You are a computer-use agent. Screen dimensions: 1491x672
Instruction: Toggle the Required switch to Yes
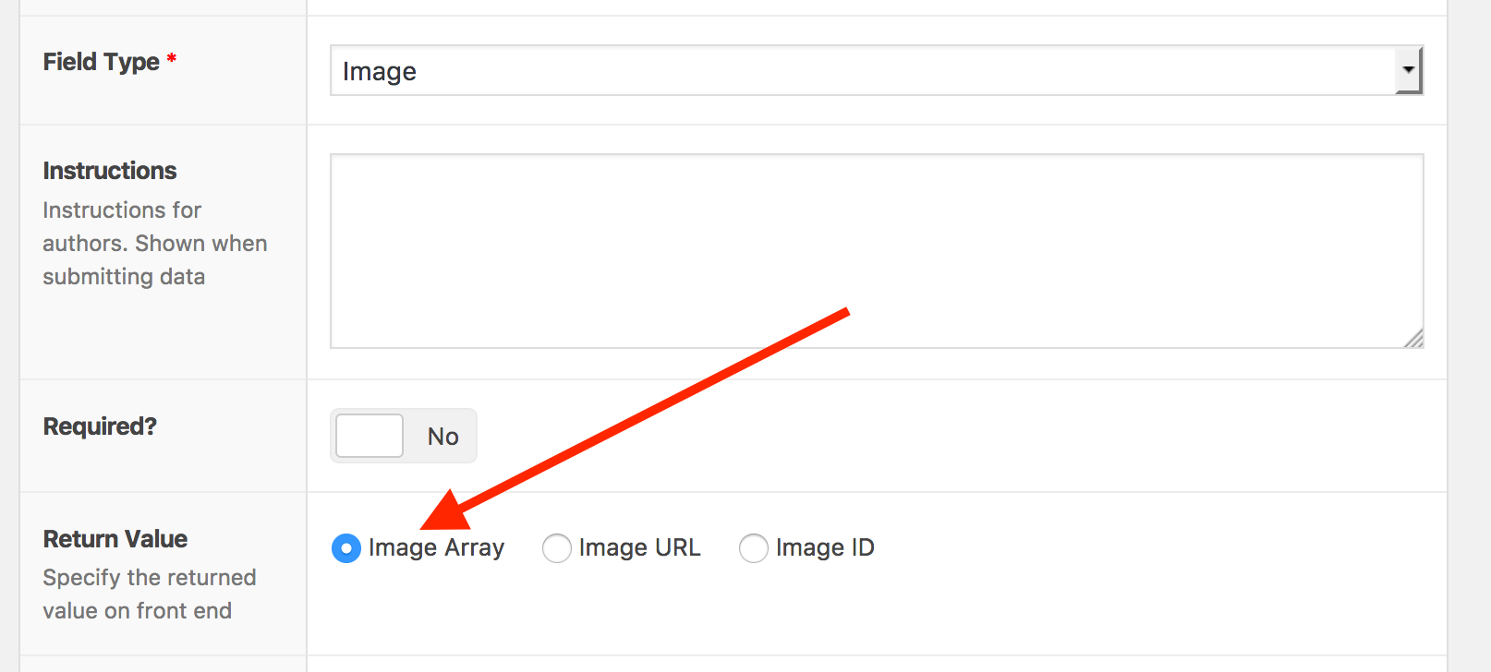pyautogui.click(x=369, y=435)
